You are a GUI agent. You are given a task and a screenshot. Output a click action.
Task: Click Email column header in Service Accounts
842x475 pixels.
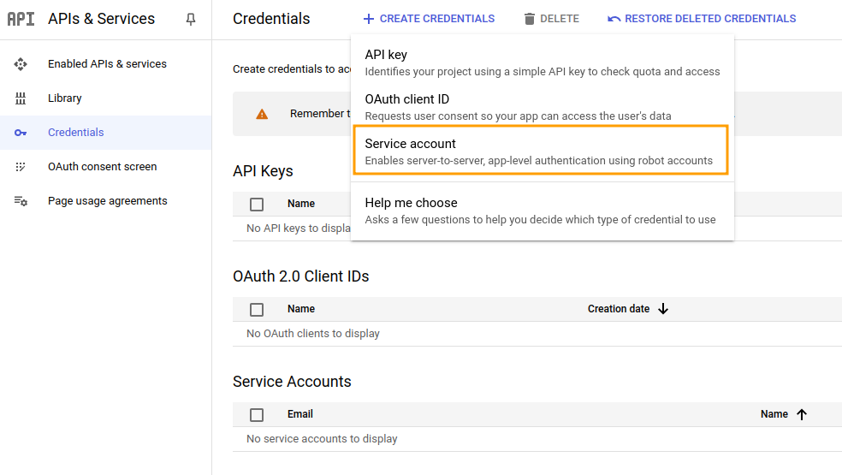[x=299, y=414]
